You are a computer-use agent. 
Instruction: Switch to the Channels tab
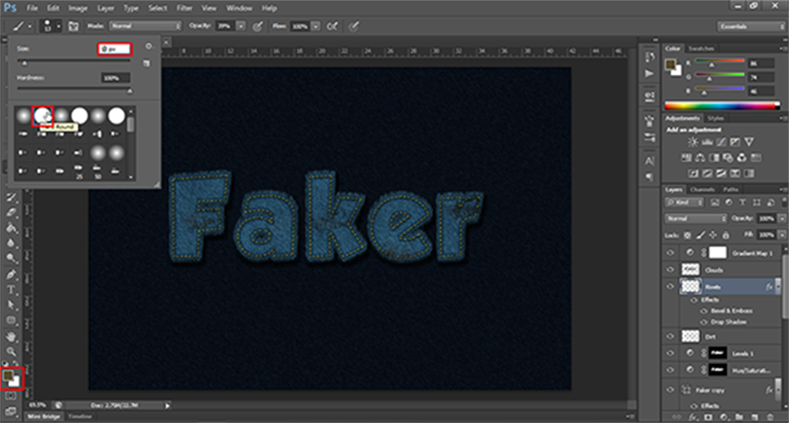click(701, 189)
